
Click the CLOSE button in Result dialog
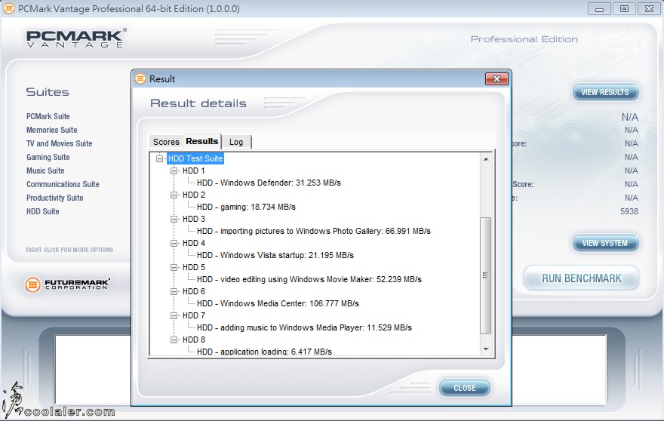(x=465, y=388)
